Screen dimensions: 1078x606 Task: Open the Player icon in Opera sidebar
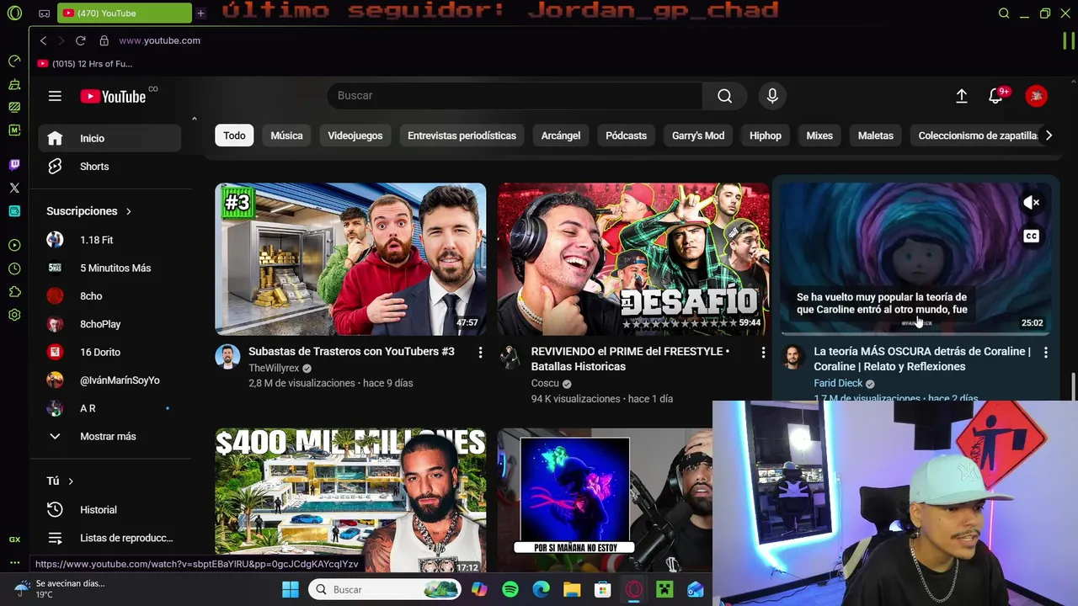(x=14, y=245)
